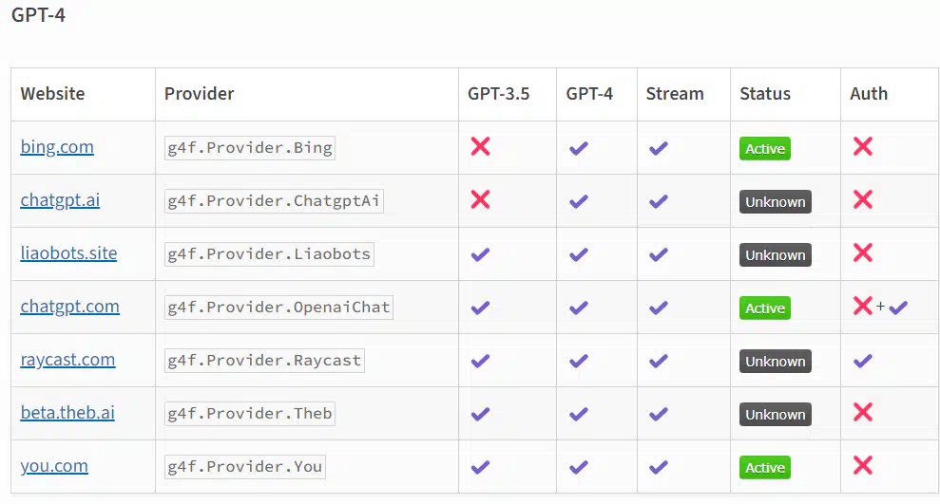
Task: Click the Status column header
Action: click(x=765, y=94)
